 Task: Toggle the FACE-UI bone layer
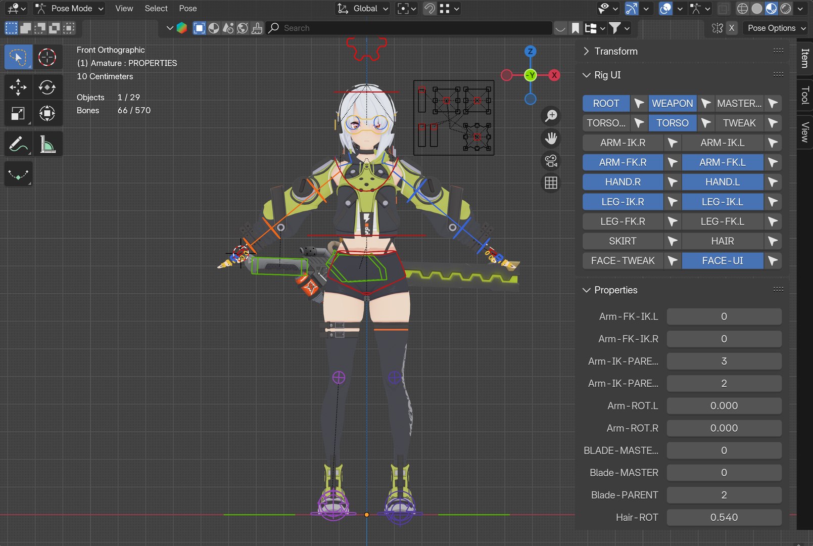[x=723, y=261]
